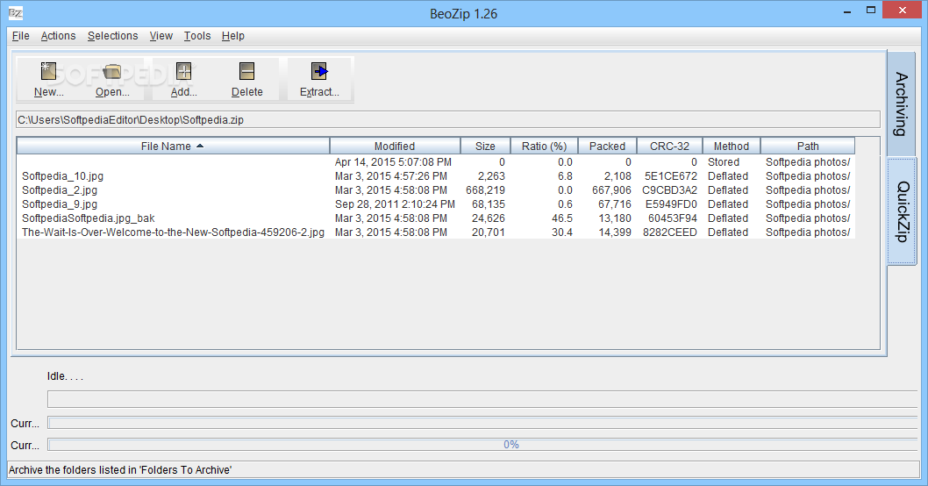Image resolution: width=928 pixels, height=486 pixels.
Task: Click the Delete toolbar icon
Action: 246,72
